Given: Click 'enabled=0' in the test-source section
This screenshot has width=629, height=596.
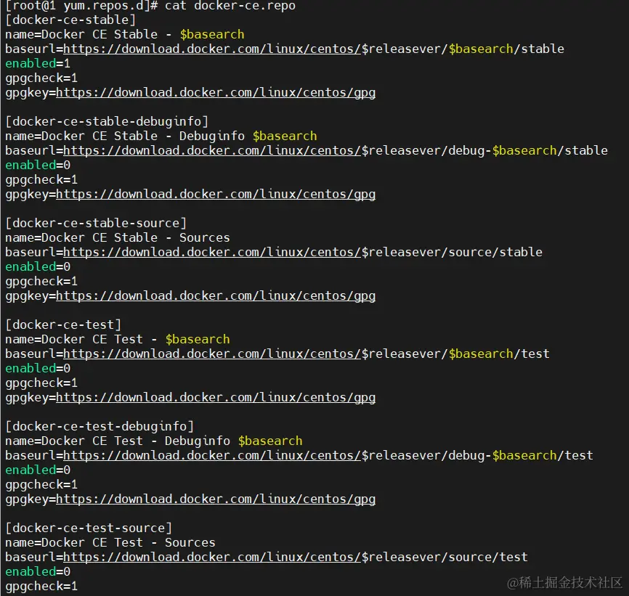Looking at the screenshot, I should (38, 572).
